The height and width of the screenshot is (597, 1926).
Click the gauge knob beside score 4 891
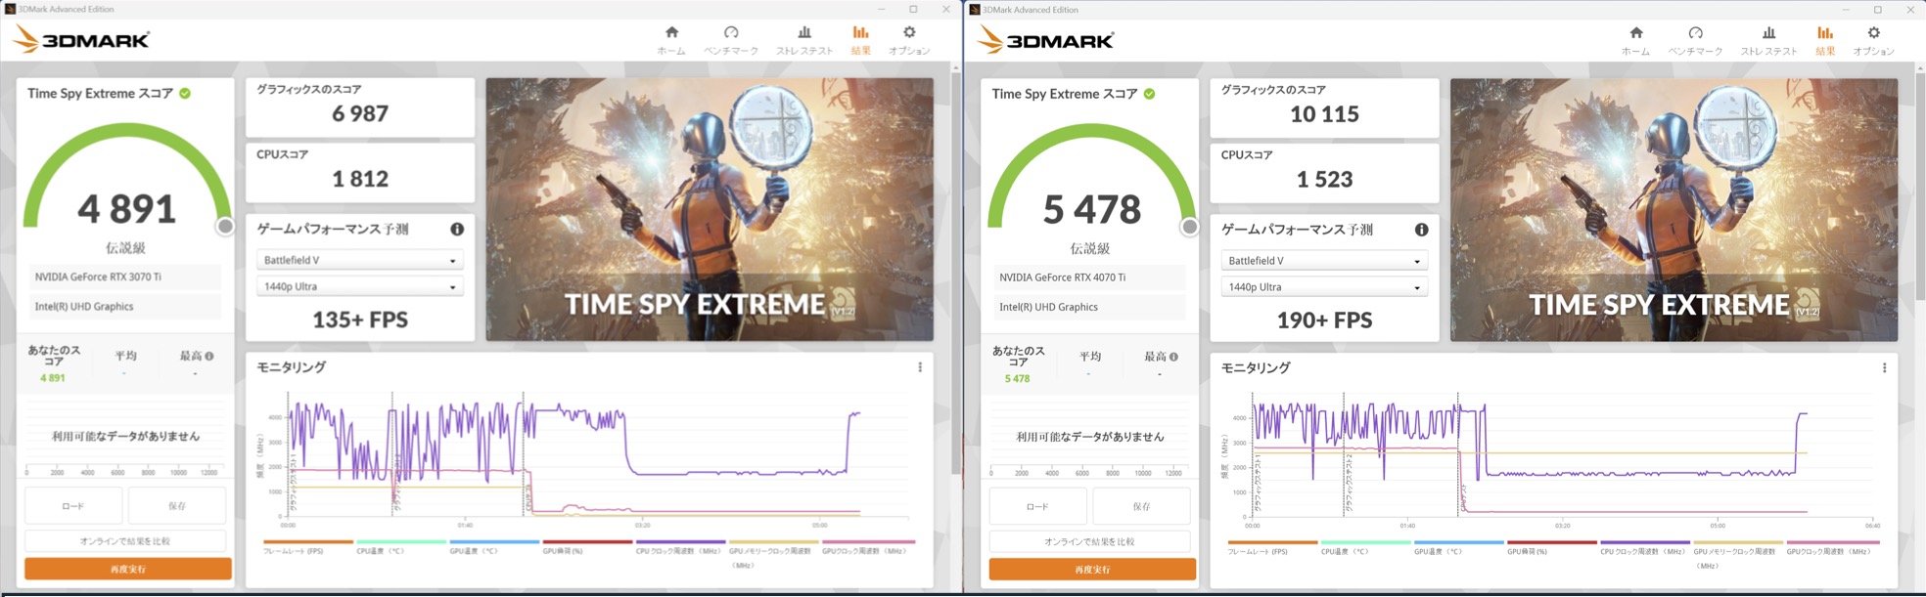click(x=225, y=227)
